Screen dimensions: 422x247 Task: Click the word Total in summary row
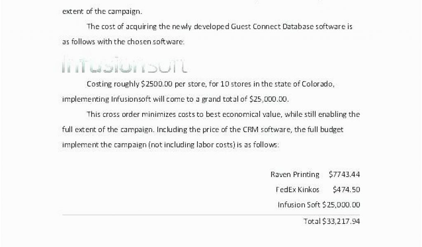pos(312,221)
